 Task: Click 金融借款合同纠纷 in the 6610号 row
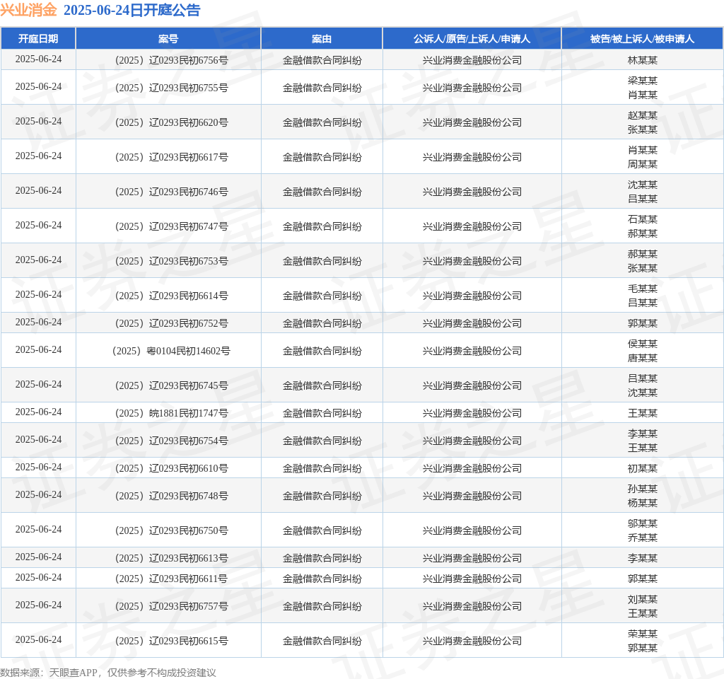click(x=322, y=468)
